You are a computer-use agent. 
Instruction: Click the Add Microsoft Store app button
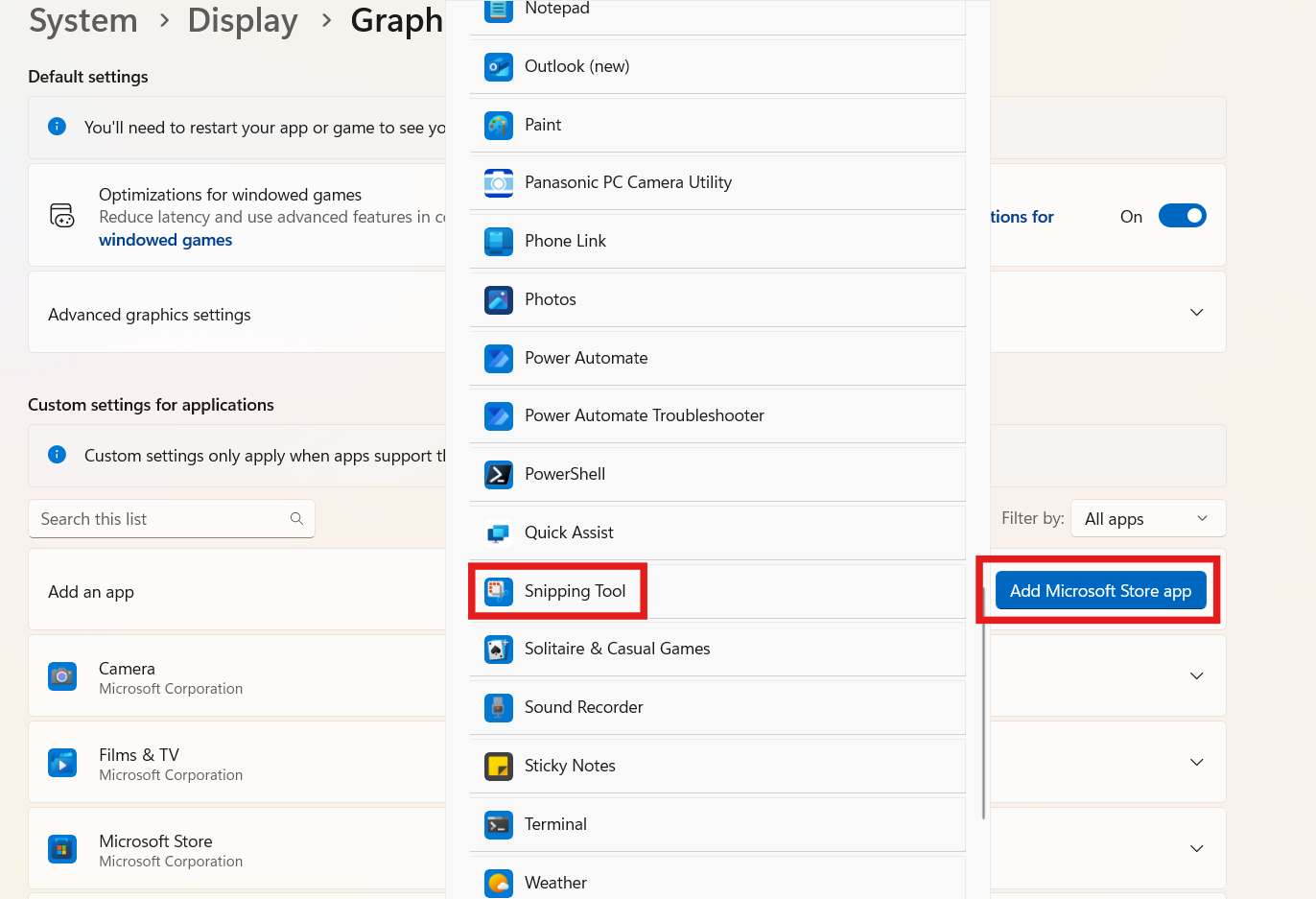(x=1100, y=590)
